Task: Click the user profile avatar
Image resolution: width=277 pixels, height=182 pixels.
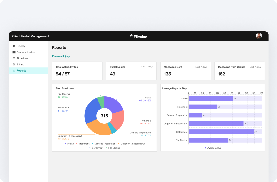Action: (x=259, y=36)
